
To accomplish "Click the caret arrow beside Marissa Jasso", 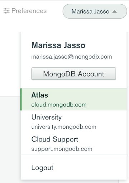I will pos(115,11).
